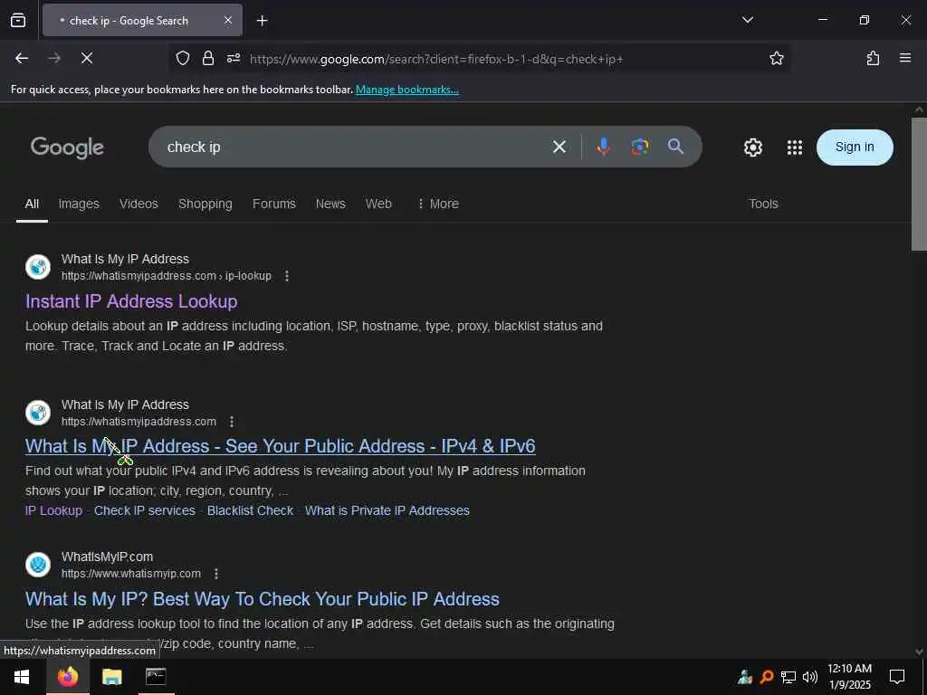
Task: Open the Windows Start menu
Action: point(22,677)
